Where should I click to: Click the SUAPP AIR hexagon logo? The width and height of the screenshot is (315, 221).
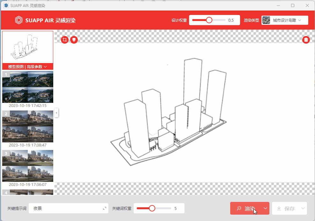pyautogui.click(x=19, y=20)
